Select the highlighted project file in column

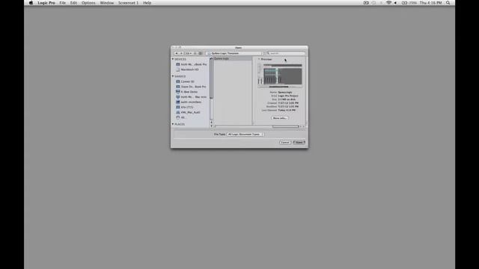coord(233,58)
